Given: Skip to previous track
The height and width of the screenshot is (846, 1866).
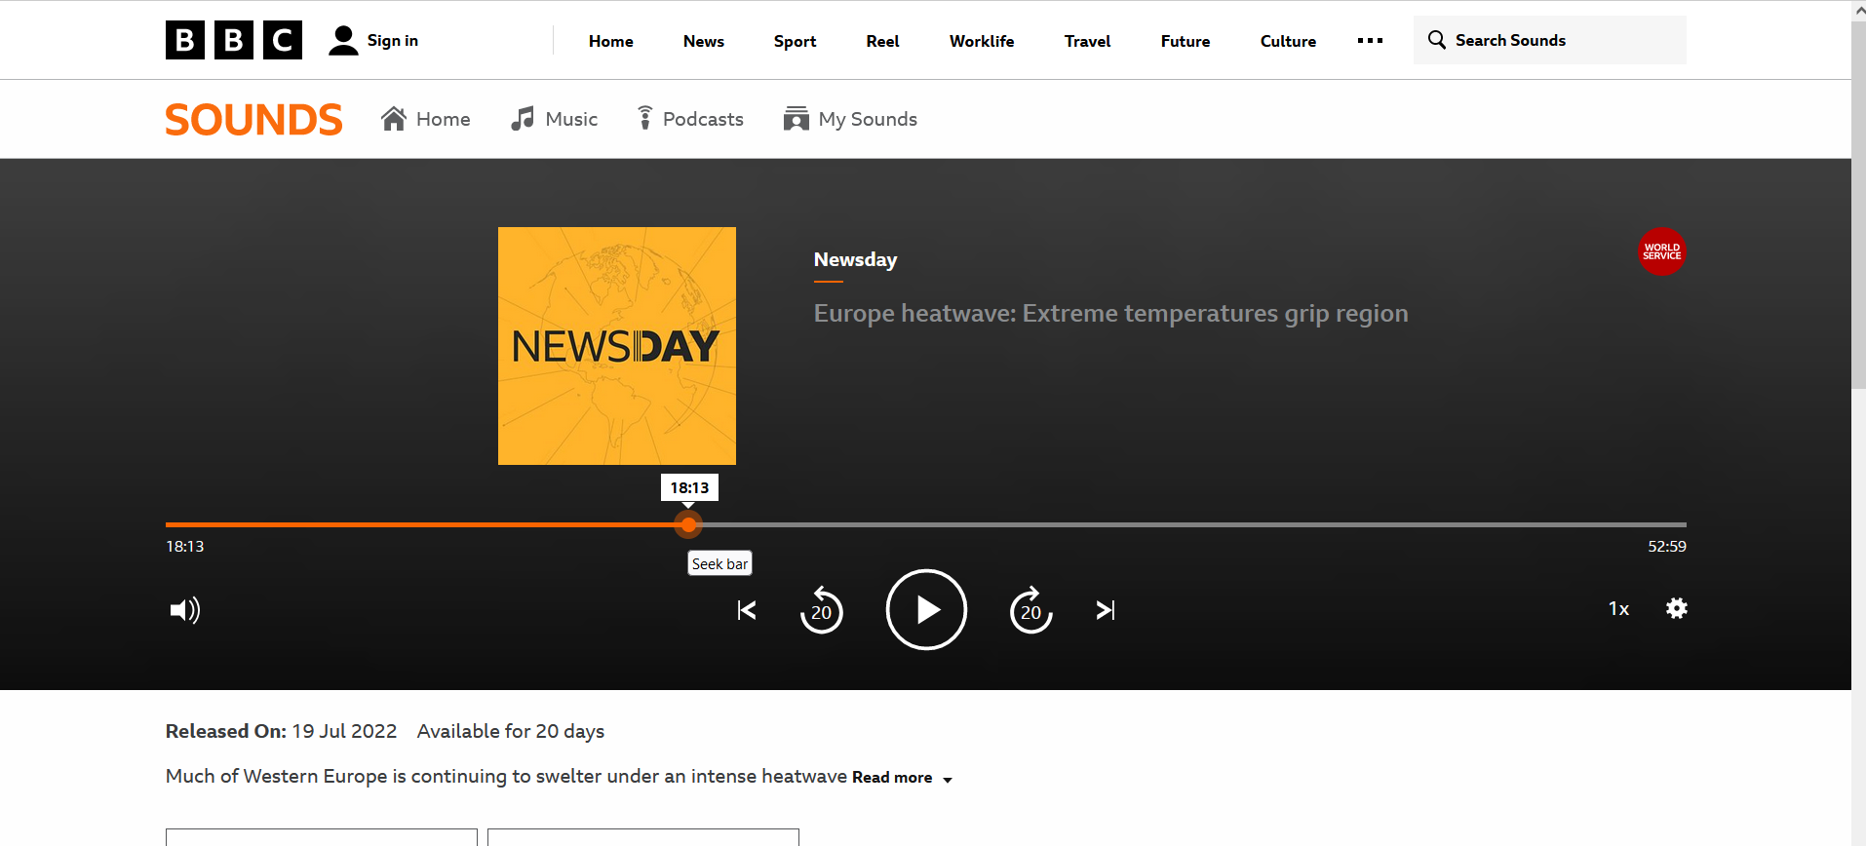Looking at the screenshot, I should pos(747,610).
